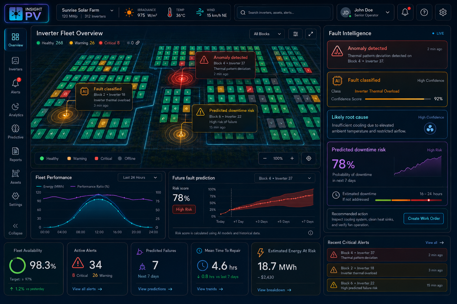This screenshot has width=457, height=304.
Task: Open the John Doe user menu
Action: pyautogui.click(x=365, y=12)
